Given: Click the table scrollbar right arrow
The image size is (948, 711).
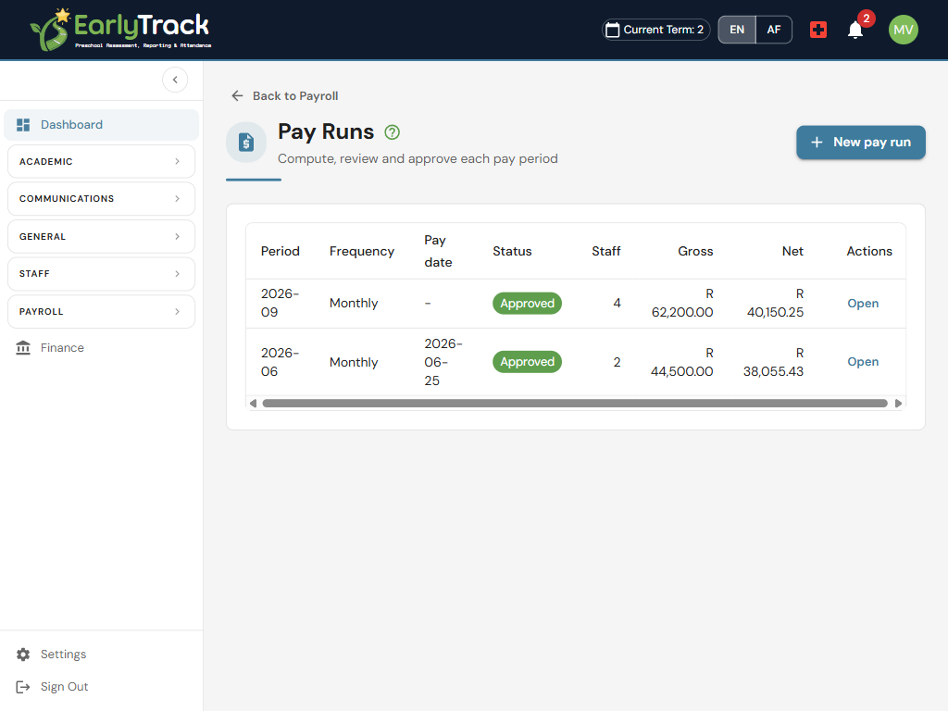Looking at the screenshot, I should pos(898,404).
